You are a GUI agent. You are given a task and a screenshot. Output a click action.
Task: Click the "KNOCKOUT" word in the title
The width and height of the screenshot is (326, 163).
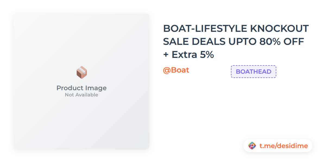(x=279, y=29)
